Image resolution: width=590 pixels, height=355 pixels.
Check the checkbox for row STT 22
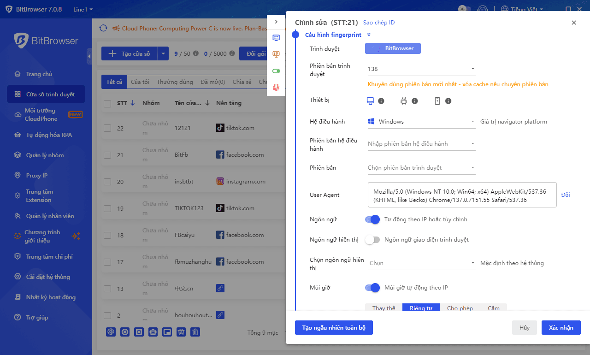click(107, 128)
